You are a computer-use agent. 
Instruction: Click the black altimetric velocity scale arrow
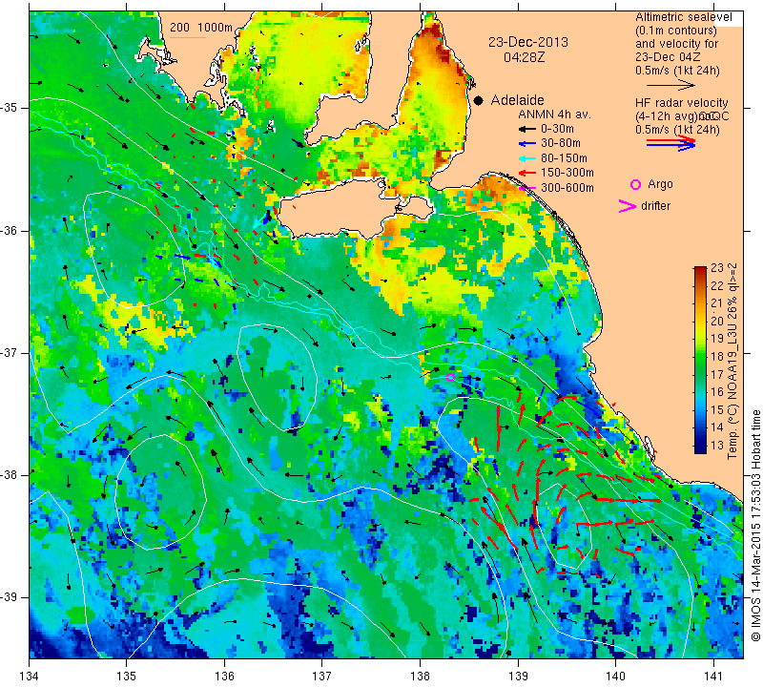[670, 85]
